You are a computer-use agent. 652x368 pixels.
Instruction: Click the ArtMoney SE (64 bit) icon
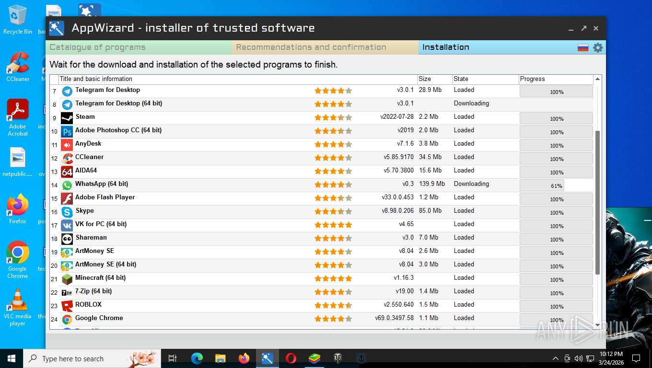(x=67, y=265)
